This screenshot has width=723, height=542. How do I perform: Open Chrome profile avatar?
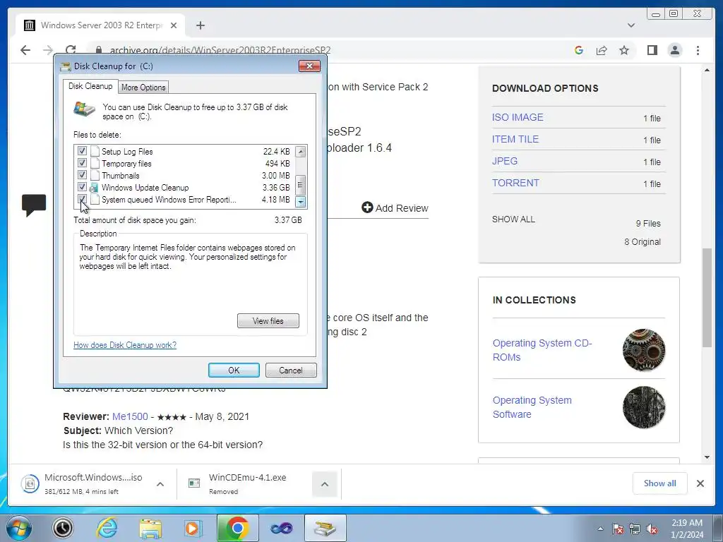click(x=674, y=50)
